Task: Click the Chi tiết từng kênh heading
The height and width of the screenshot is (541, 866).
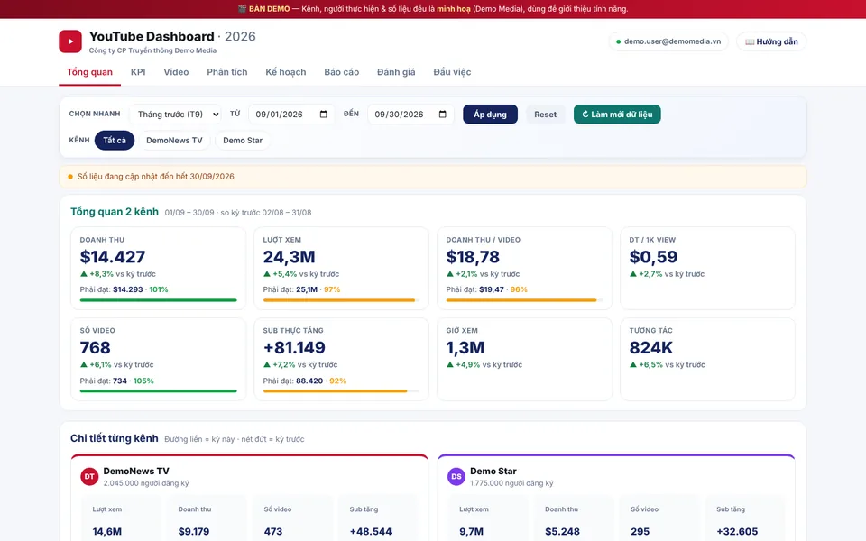Action: click(x=115, y=438)
